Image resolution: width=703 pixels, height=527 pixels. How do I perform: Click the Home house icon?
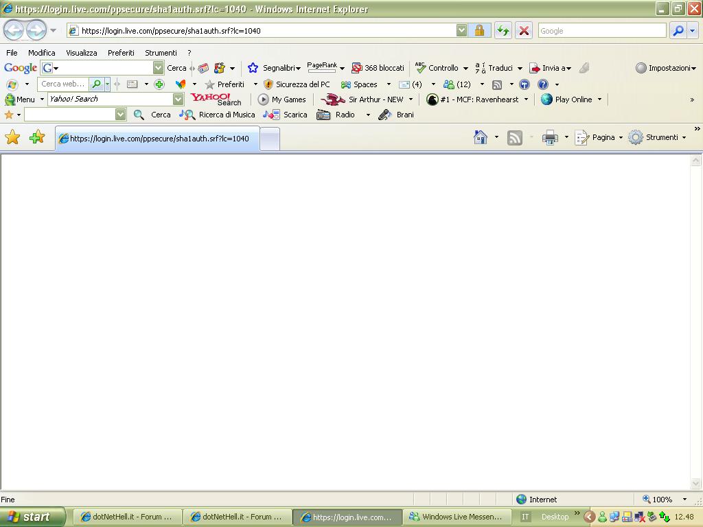tap(480, 137)
